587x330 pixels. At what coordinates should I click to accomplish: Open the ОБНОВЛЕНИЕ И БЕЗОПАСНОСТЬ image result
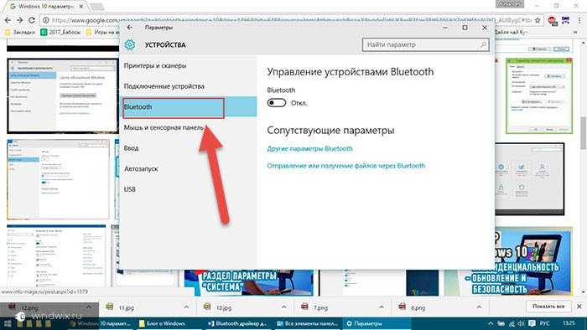507,261
